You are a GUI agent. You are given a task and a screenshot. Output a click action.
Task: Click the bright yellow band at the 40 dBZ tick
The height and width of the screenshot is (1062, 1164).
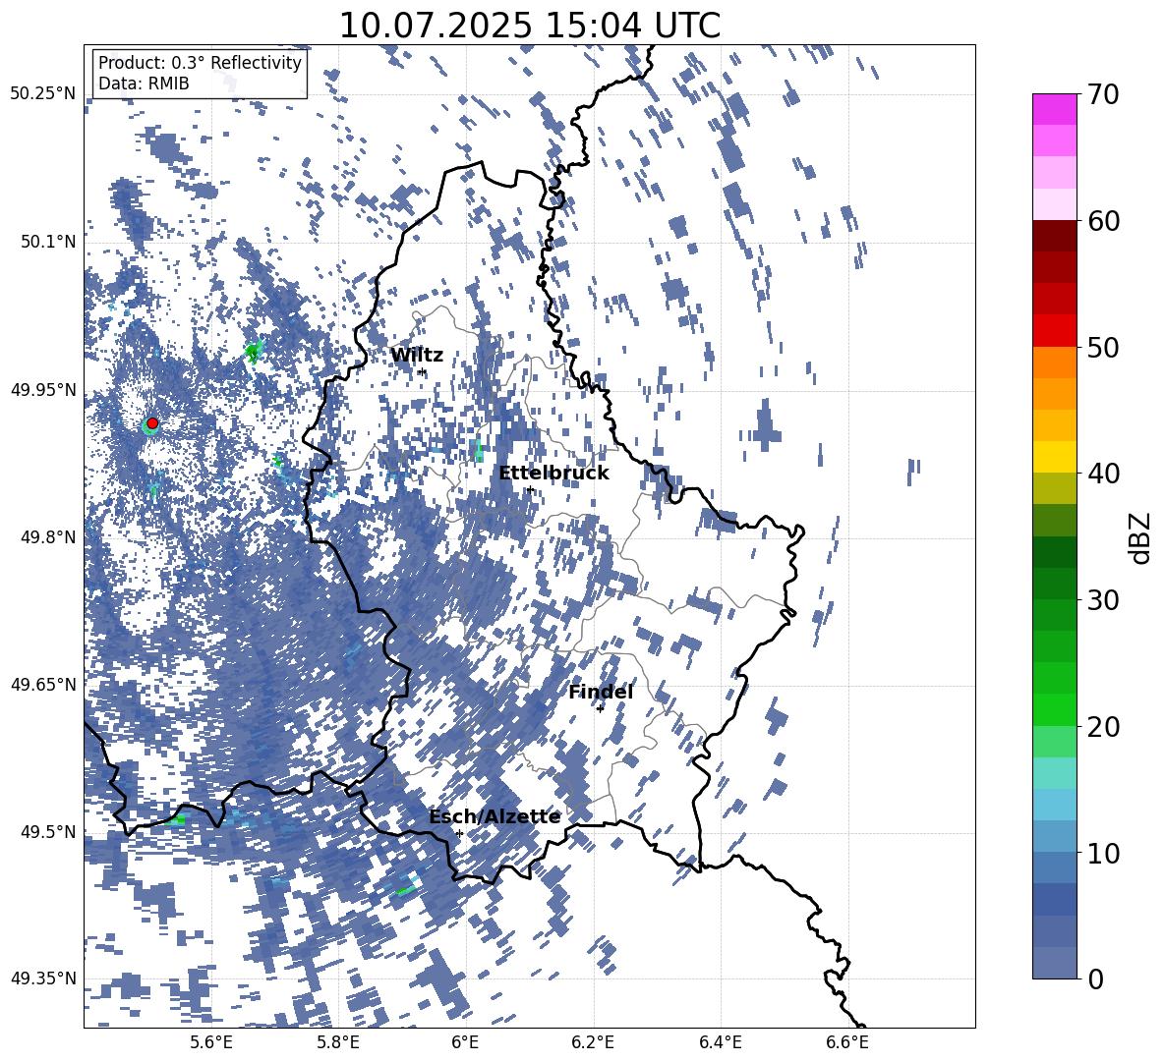[x=1054, y=457]
